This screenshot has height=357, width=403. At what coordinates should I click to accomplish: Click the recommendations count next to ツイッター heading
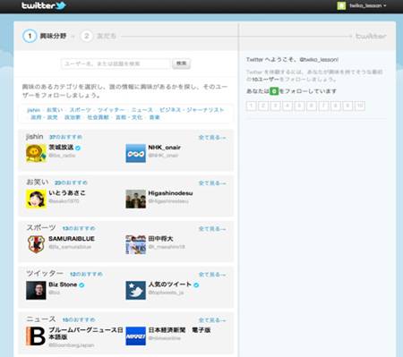tap(86, 274)
